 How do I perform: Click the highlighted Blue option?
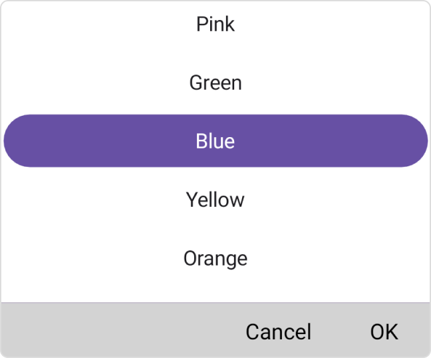coord(215,141)
